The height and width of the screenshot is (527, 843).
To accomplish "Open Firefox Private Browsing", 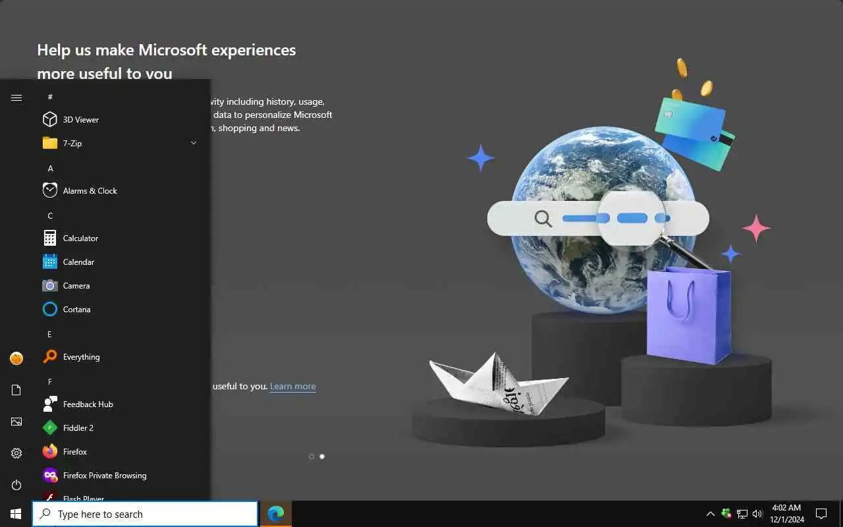I will click(x=121, y=475).
